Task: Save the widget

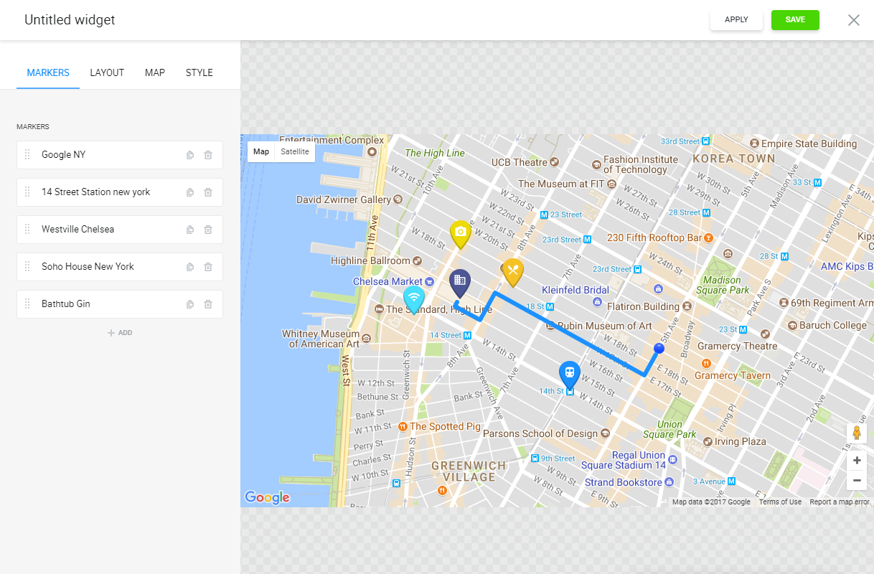Action: (x=795, y=20)
